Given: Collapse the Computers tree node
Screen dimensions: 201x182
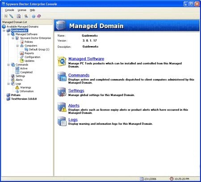Looking at the screenshot, I should tap(17, 46).
